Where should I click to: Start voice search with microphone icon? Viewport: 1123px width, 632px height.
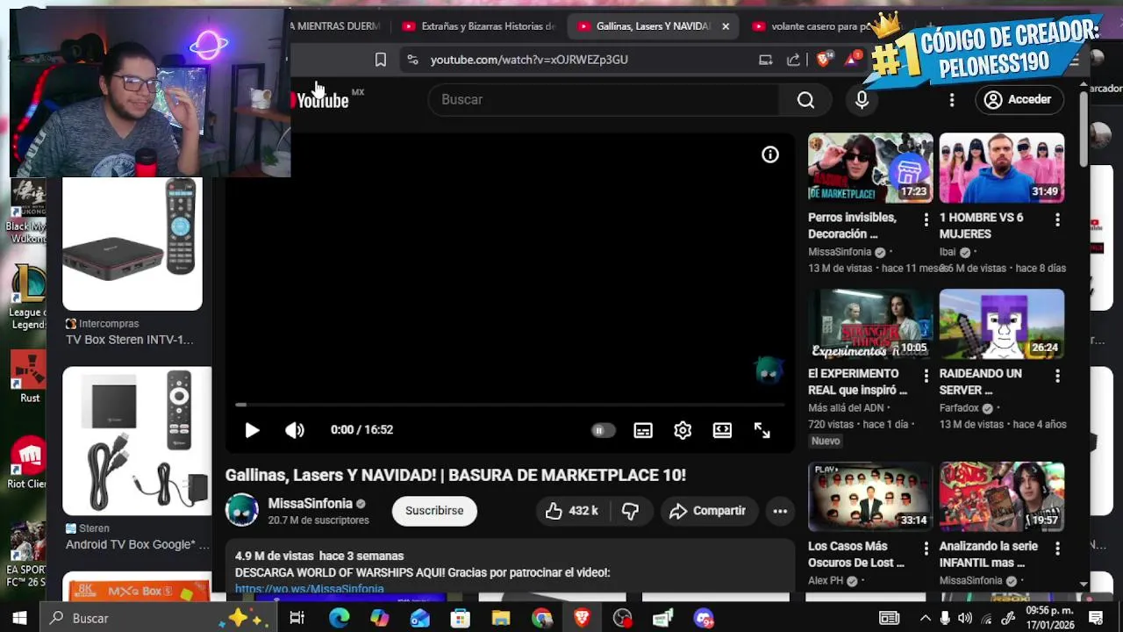[862, 99]
